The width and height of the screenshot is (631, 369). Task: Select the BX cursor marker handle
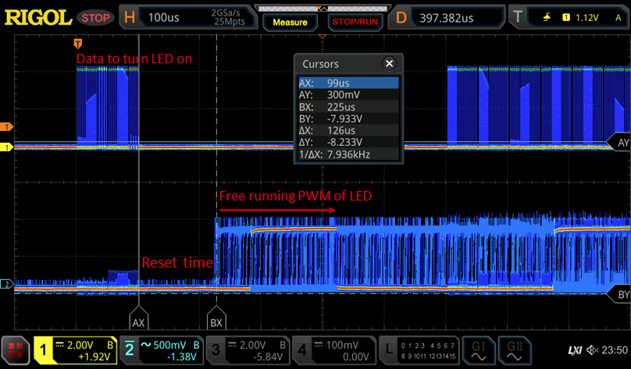tap(215, 321)
